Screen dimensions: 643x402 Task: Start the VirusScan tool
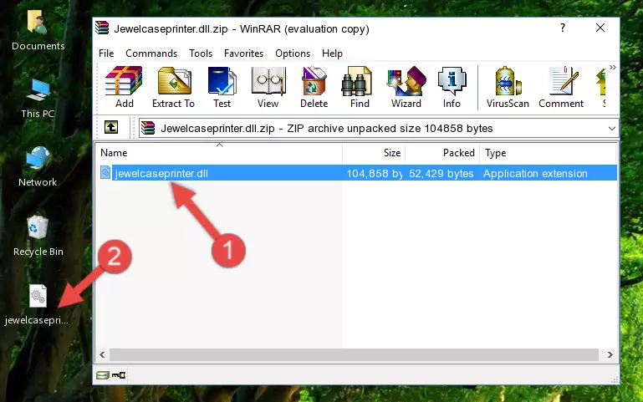click(508, 87)
